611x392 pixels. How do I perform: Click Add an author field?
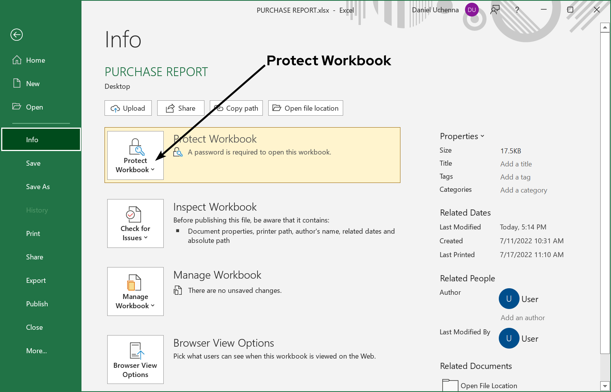pyautogui.click(x=523, y=318)
